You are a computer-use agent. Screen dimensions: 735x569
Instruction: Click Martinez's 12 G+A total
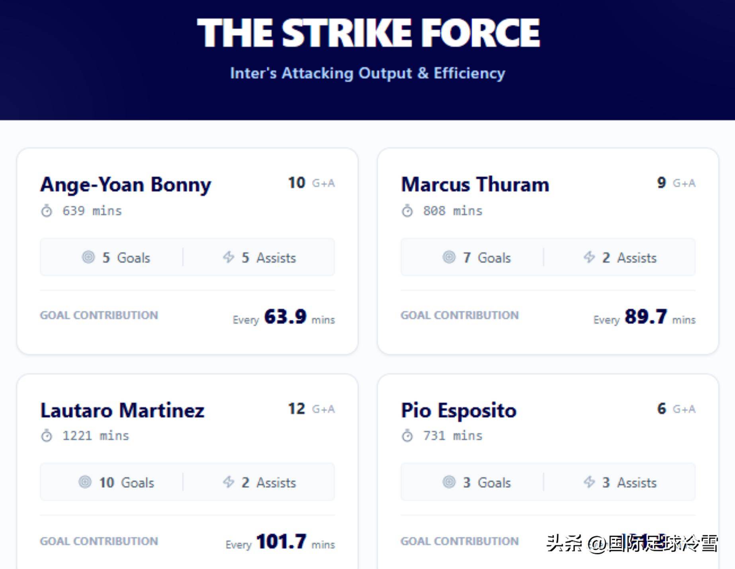297,409
